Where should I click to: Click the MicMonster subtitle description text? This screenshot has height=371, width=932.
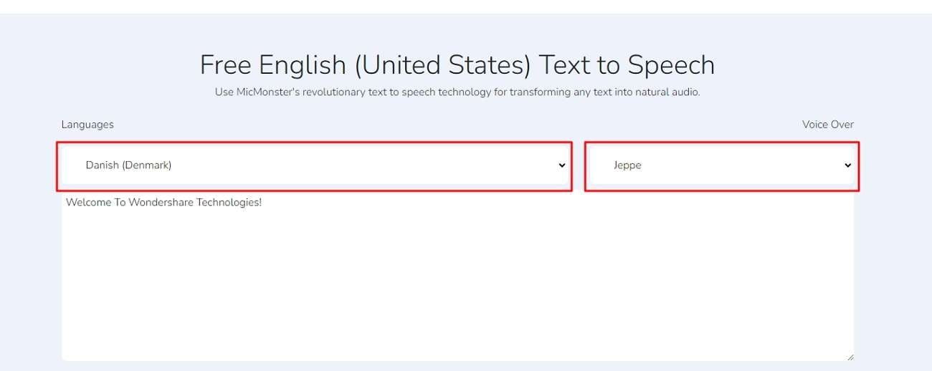click(x=457, y=92)
